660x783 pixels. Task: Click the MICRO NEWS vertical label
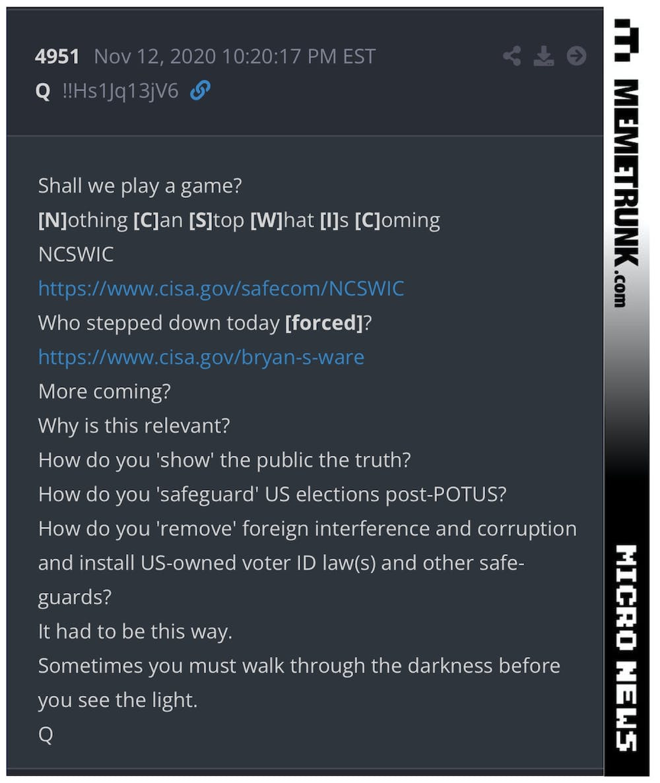click(626, 648)
